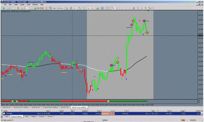Select the horizontal line tool

coord(126,8)
